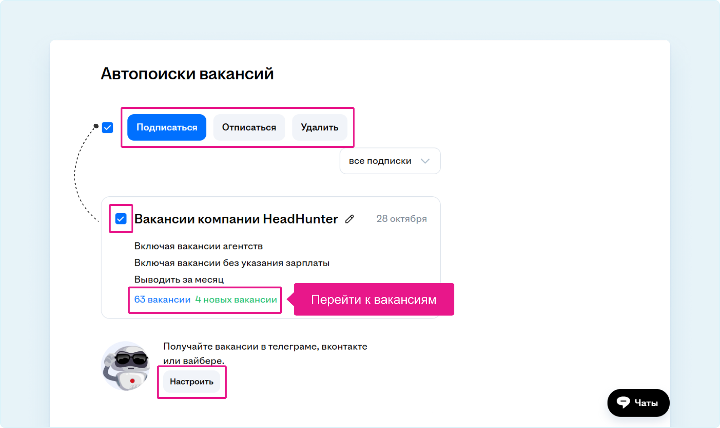
Task: Toggle the select-all checkbox next to Подписаться
Action: (107, 127)
